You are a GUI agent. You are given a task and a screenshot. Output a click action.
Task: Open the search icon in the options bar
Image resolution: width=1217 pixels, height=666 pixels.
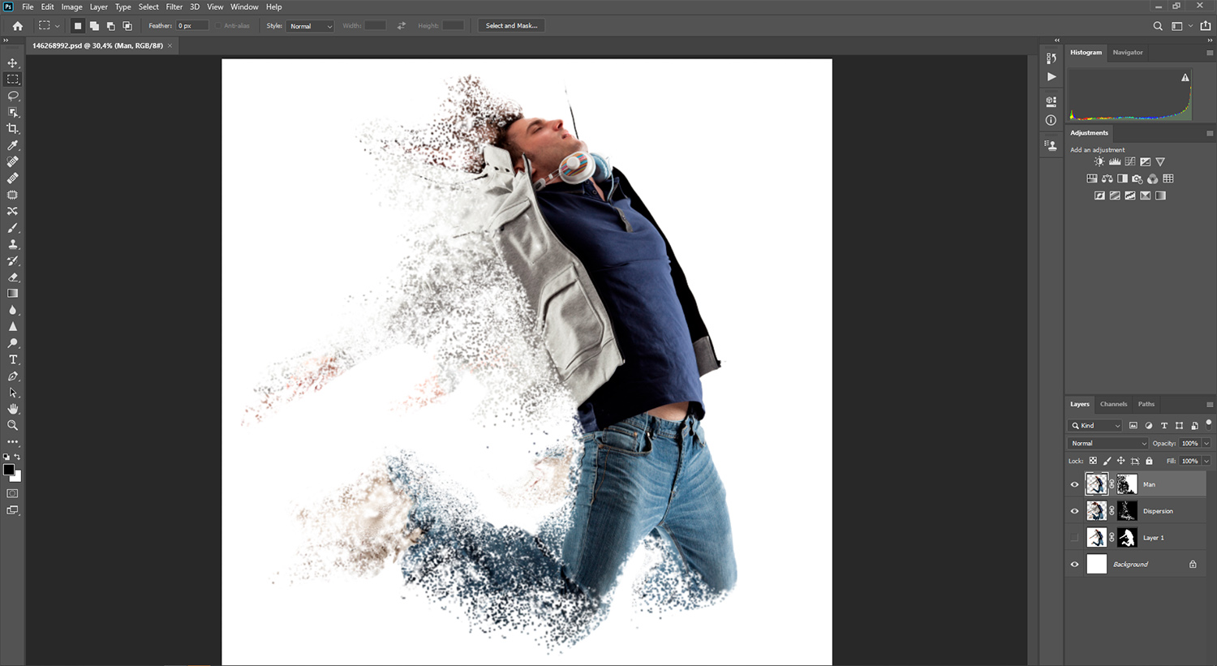[x=1157, y=25]
